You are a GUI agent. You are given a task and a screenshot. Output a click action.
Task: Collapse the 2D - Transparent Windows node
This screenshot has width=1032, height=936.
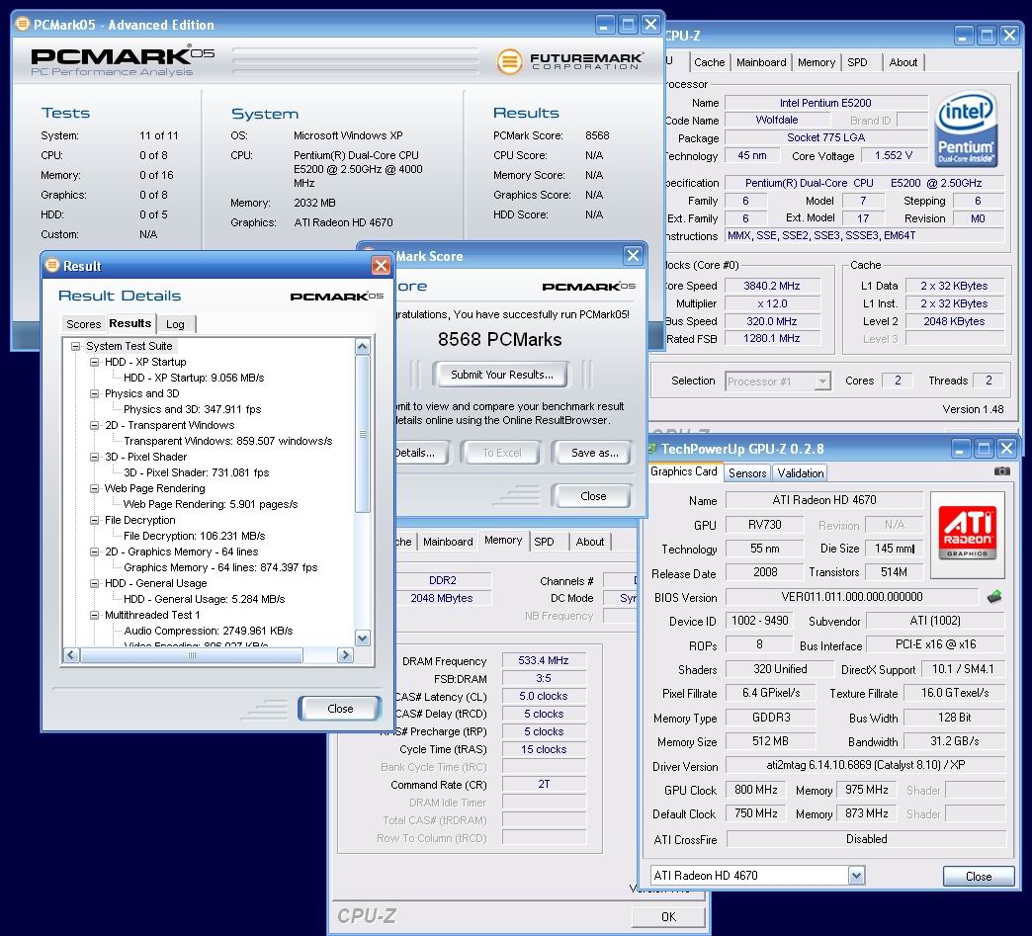click(x=94, y=425)
